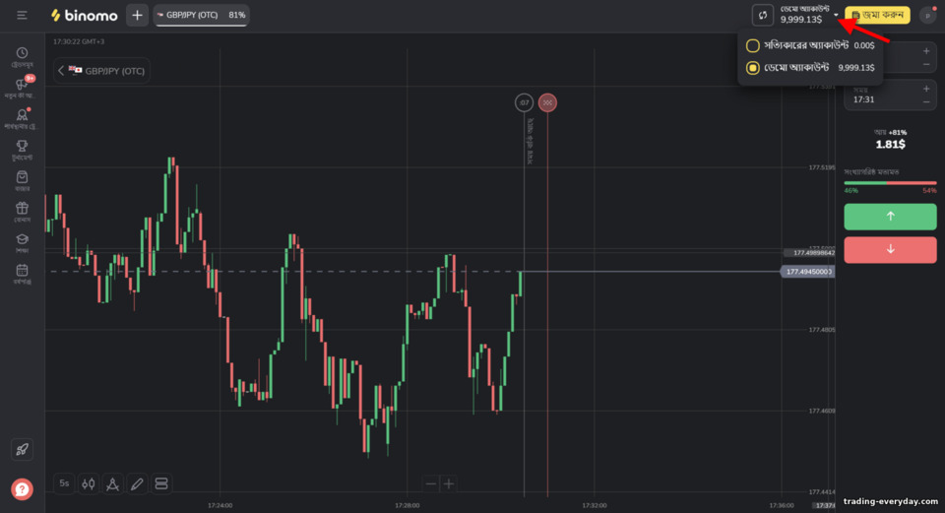Open the GBP/JPY (OTC) asset selector
The image size is (945, 513).
tap(101, 71)
